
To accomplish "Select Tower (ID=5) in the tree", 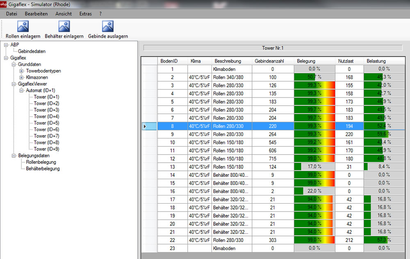I will pos(47,123).
